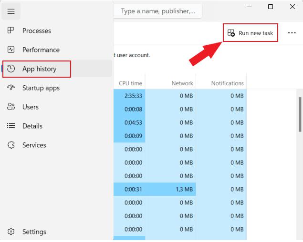Click the Users people icon

(11, 107)
